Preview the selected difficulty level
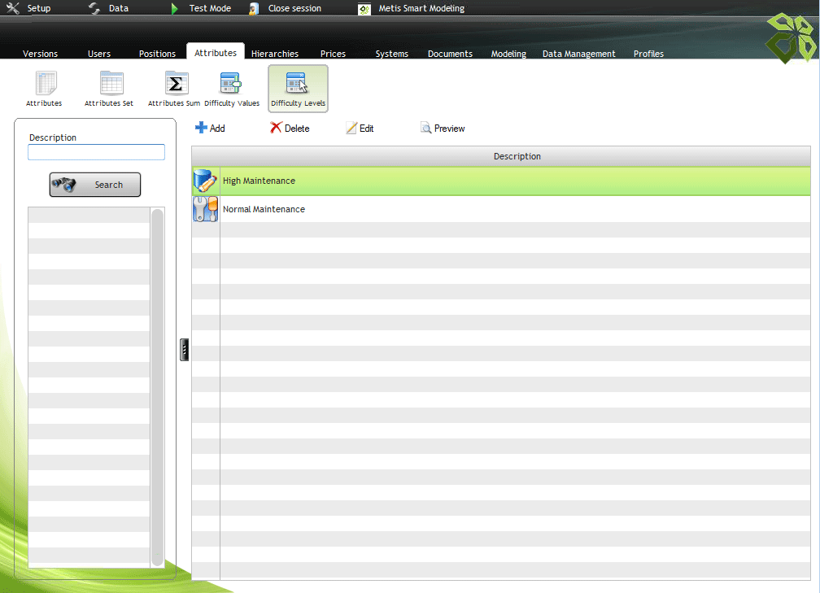Viewport: 820px width, 593px height. pos(443,129)
